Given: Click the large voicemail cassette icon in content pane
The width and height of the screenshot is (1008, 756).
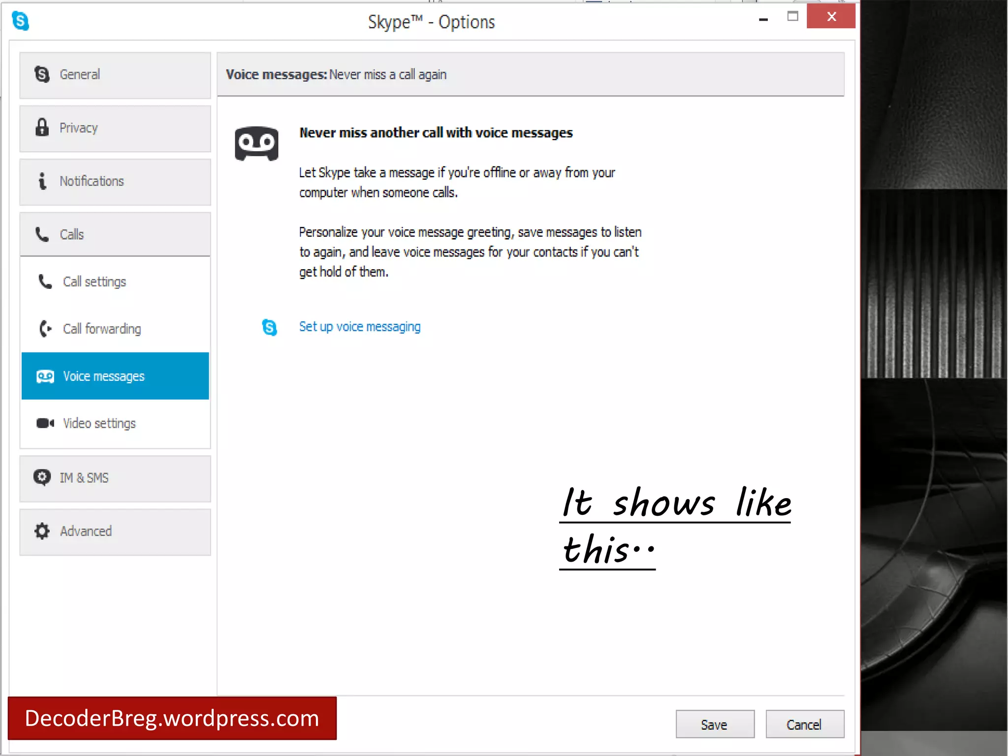Looking at the screenshot, I should (256, 143).
